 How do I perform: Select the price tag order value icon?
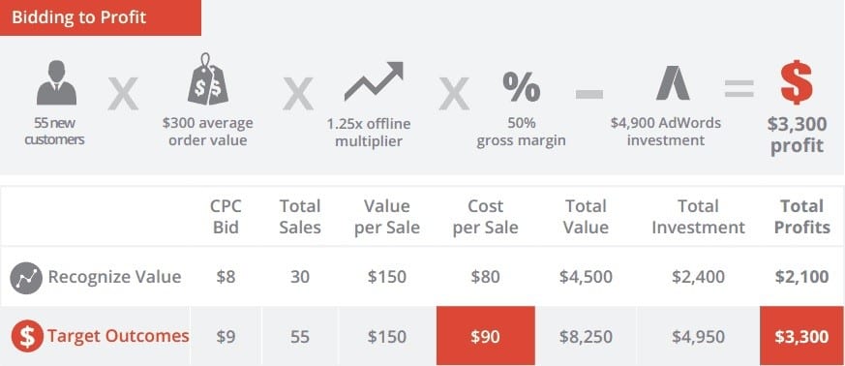207,79
